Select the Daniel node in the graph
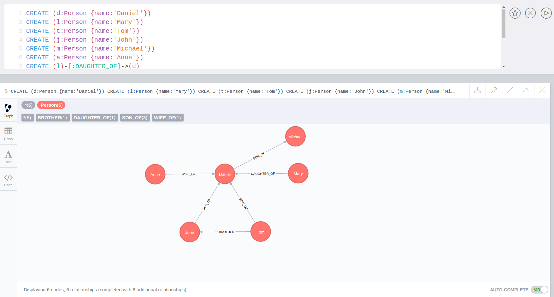Viewport: 554px width, 297px height. click(x=224, y=174)
